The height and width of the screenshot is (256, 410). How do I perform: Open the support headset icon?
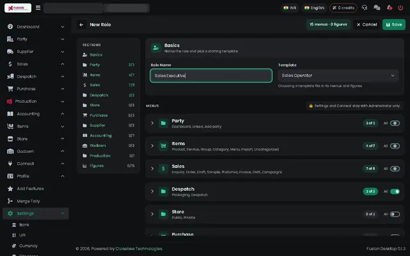coord(365,8)
